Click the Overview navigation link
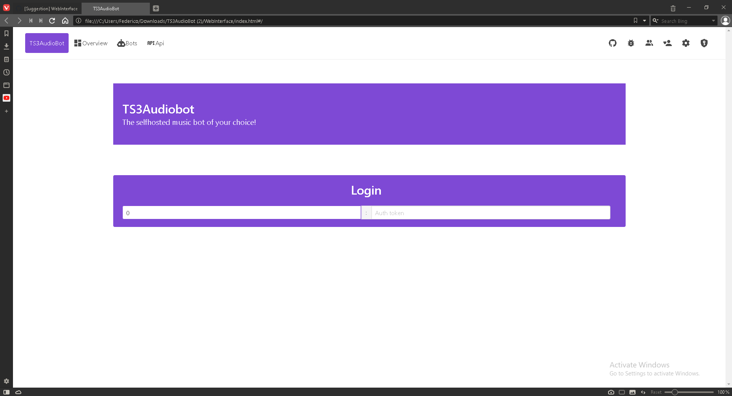The width and height of the screenshot is (732, 396). coord(91,43)
